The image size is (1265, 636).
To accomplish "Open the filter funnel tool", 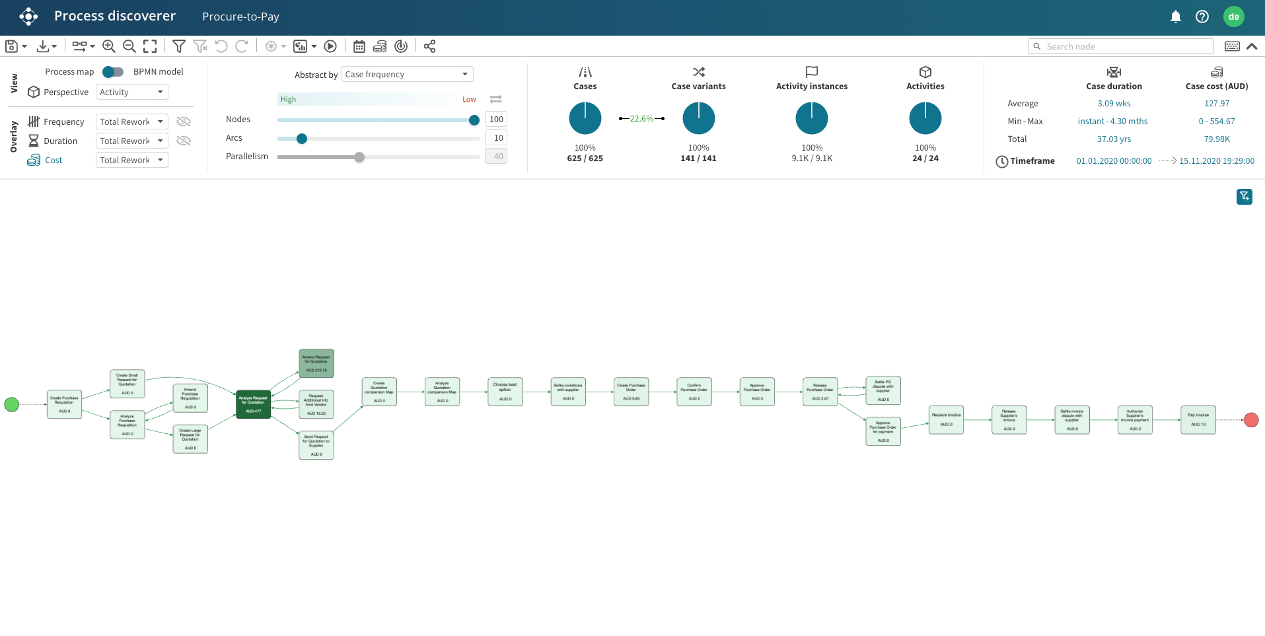I will click(178, 46).
